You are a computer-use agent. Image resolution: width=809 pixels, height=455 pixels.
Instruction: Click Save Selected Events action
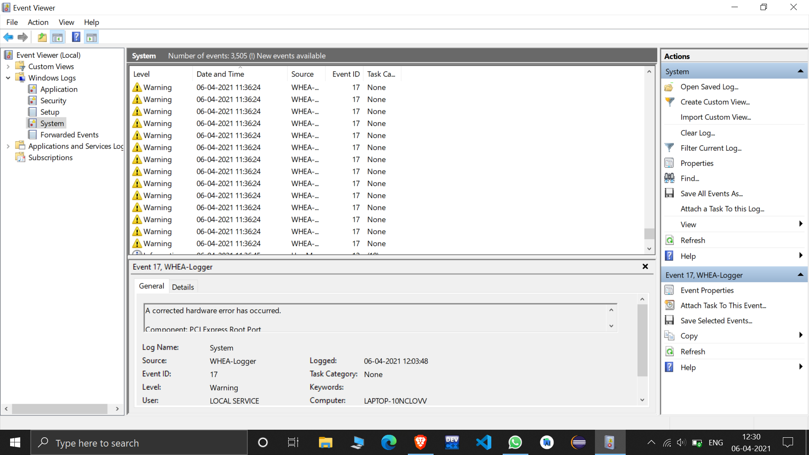(x=716, y=321)
